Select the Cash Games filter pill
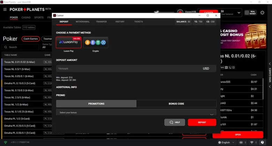Screen dimensions: 272x146 (x=31, y=39)
